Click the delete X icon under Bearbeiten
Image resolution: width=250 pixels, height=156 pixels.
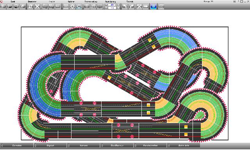coord(37,7)
